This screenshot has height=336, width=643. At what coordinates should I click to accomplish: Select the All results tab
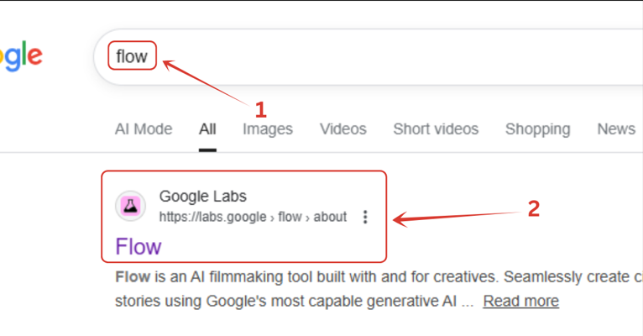[207, 129]
